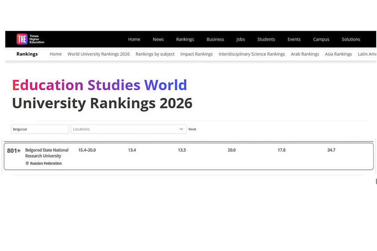This screenshot has width=377, height=251.
Task: Switch to Rankings by subject
Action: (155, 54)
